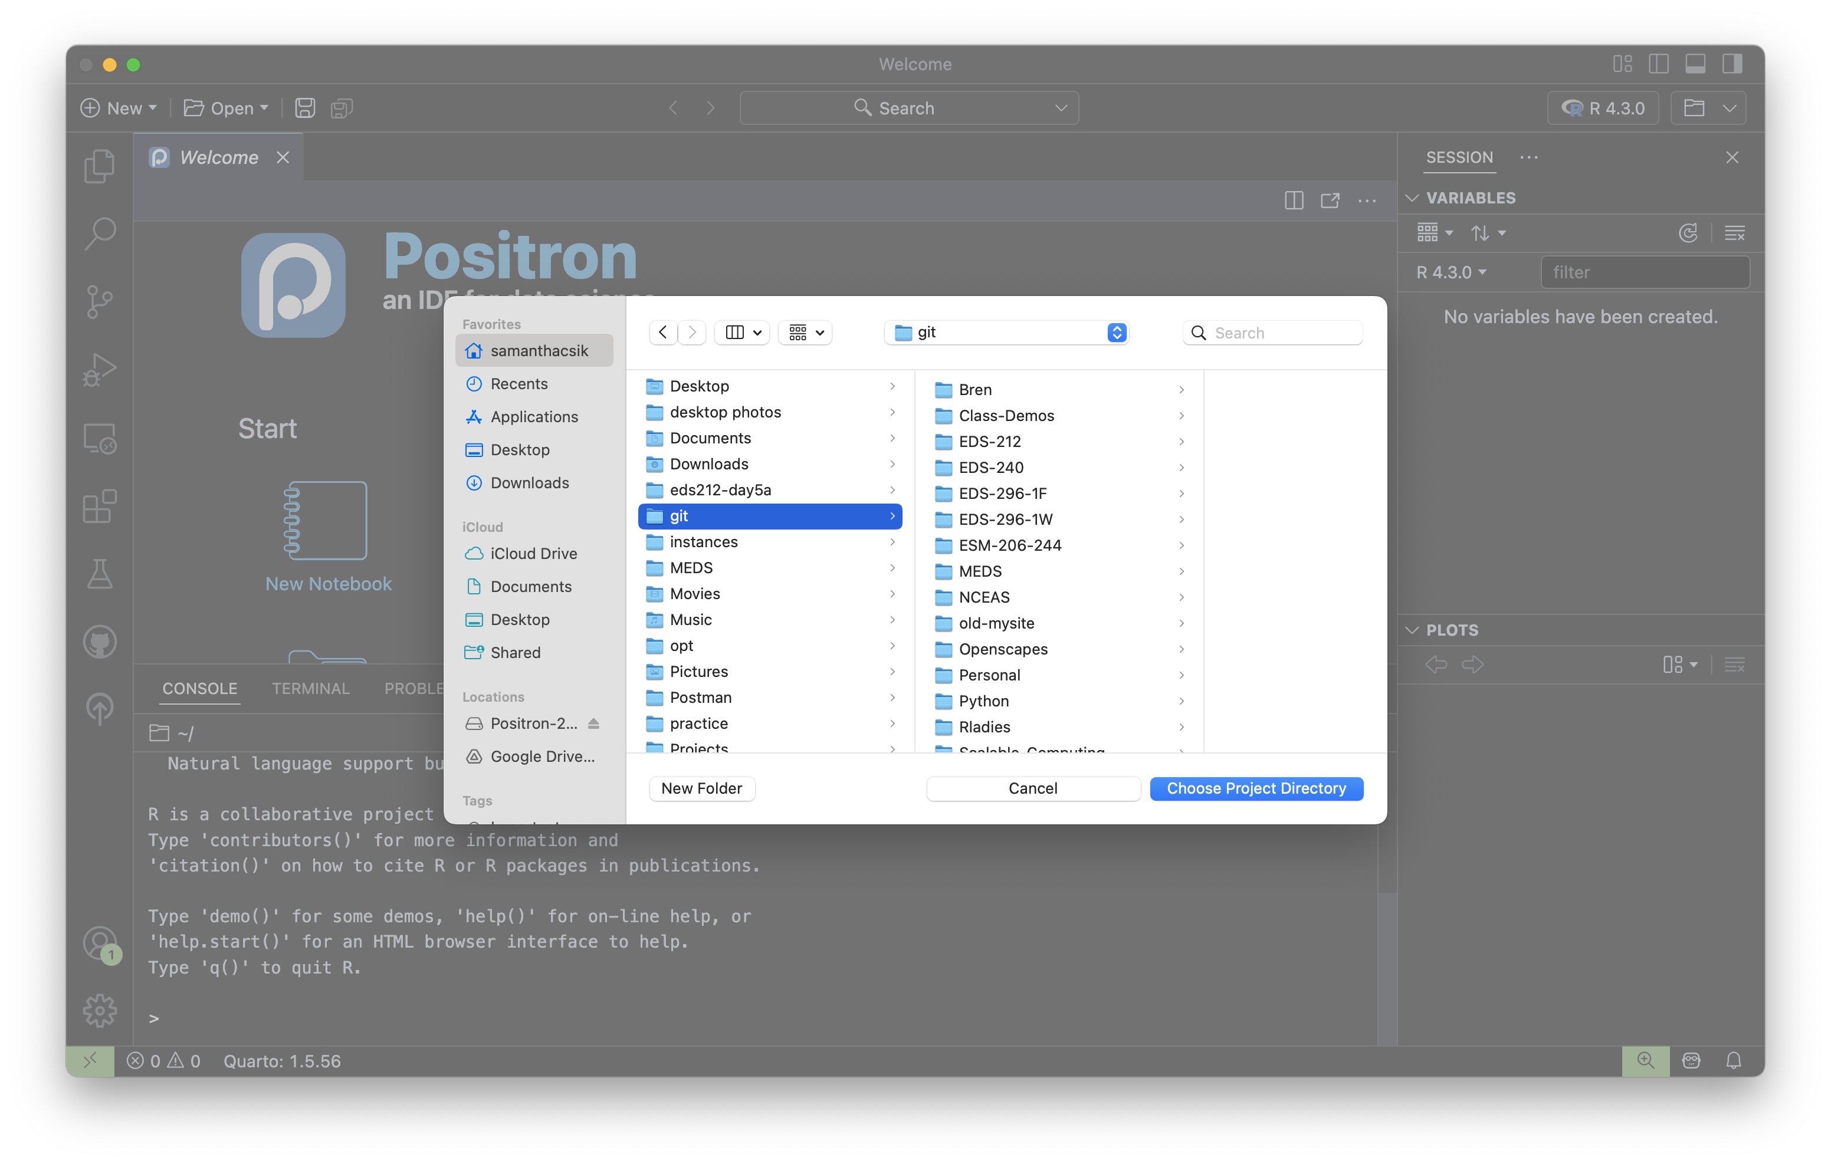The width and height of the screenshot is (1831, 1164).
Task: Click New Folder button
Action: [x=701, y=788]
